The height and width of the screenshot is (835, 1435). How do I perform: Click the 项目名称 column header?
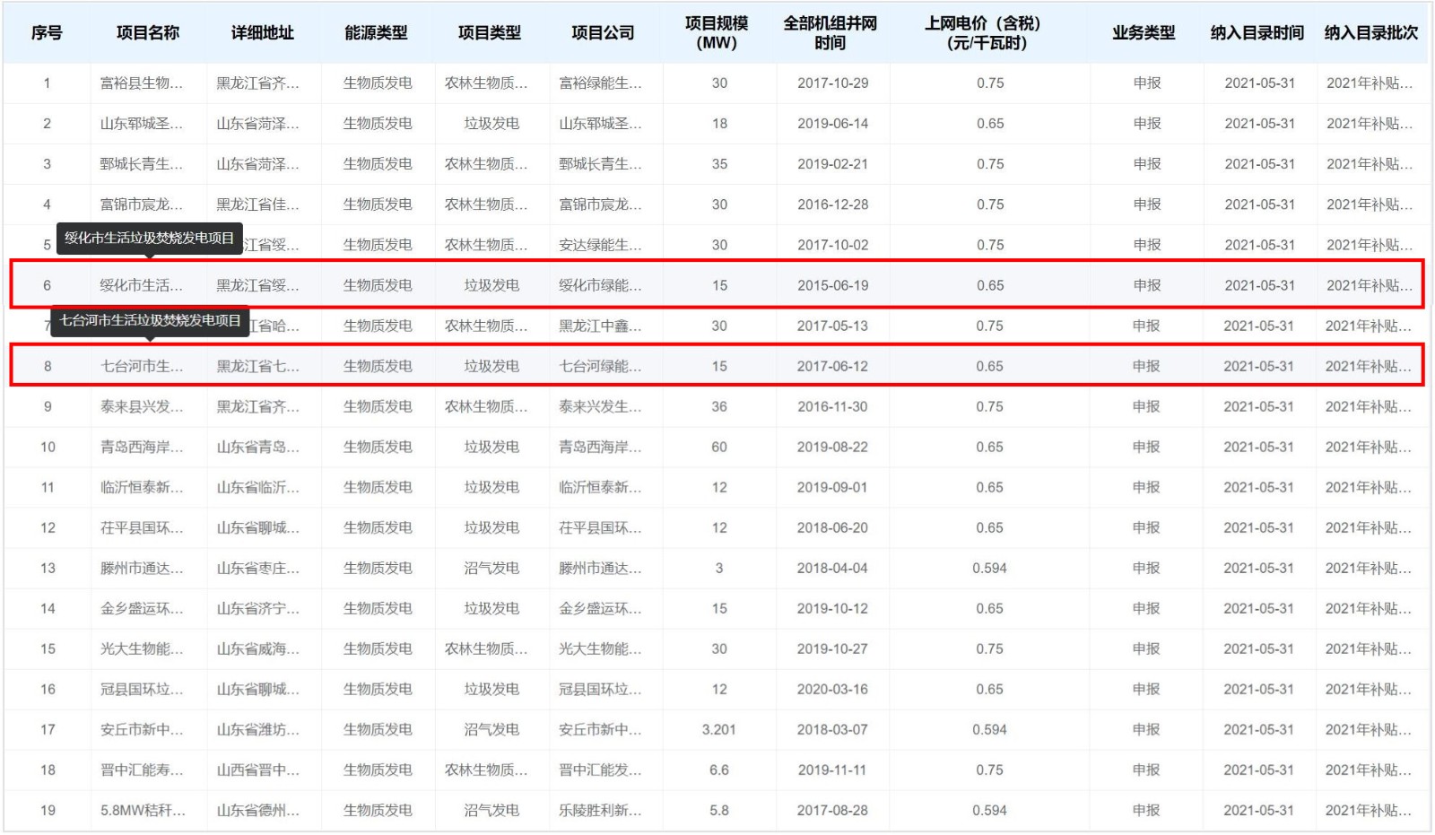pos(148,33)
